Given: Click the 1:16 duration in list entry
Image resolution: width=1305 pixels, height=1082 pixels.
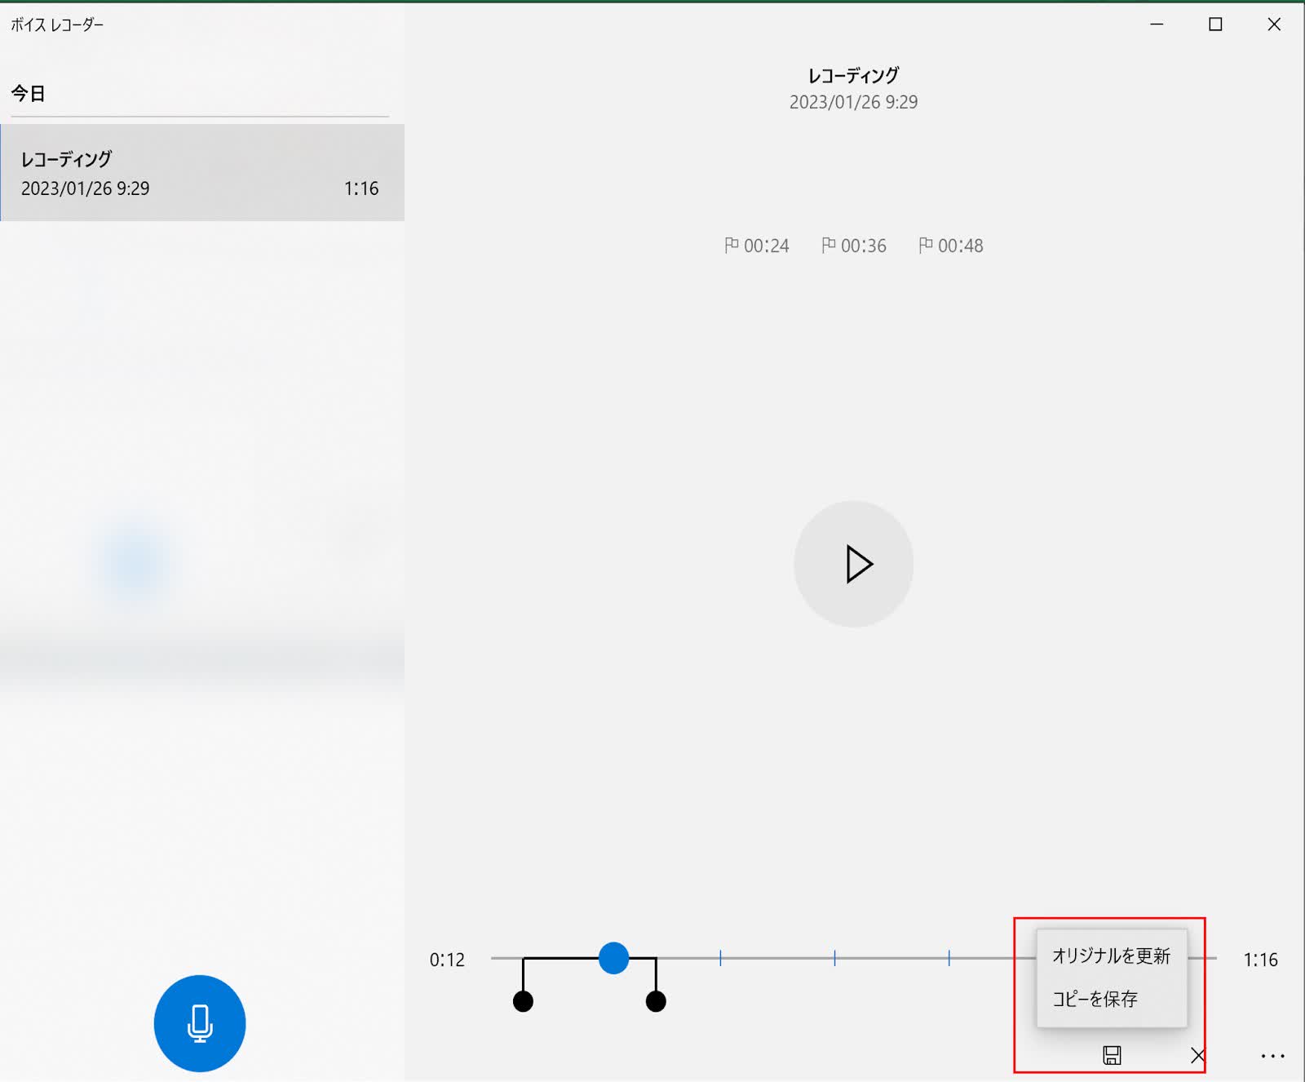Looking at the screenshot, I should [361, 188].
